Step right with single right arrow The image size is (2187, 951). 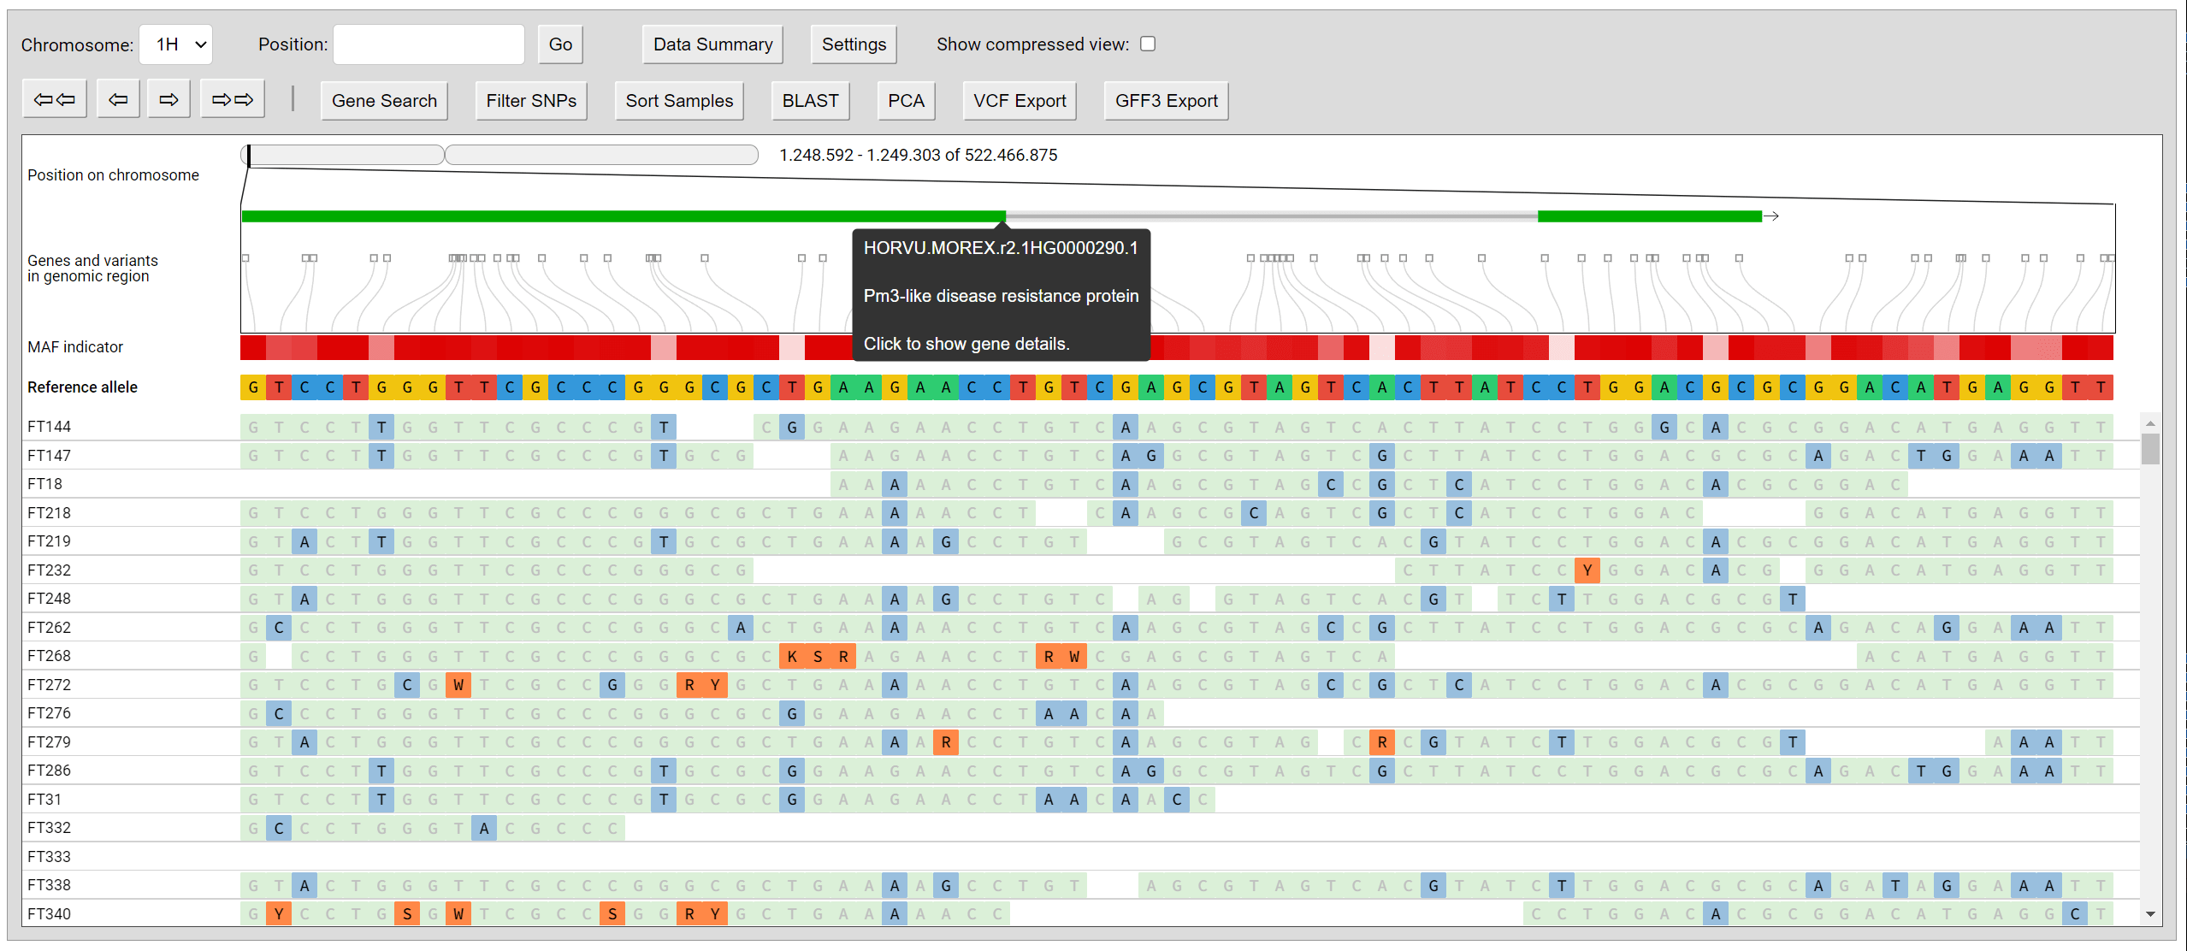168,100
